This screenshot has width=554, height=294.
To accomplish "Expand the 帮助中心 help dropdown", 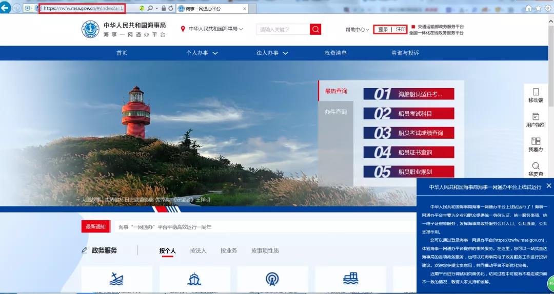I will click(357, 30).
